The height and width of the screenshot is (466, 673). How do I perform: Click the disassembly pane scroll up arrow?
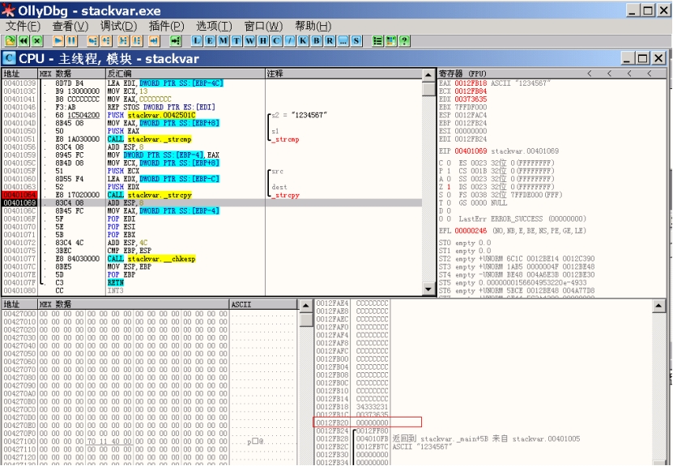(428, 74)
